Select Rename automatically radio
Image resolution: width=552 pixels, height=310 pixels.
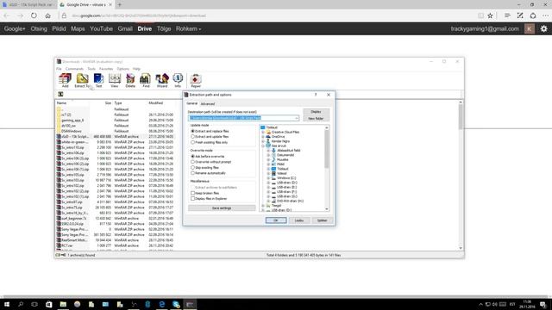pyautogui.click(x=192, y=173)
